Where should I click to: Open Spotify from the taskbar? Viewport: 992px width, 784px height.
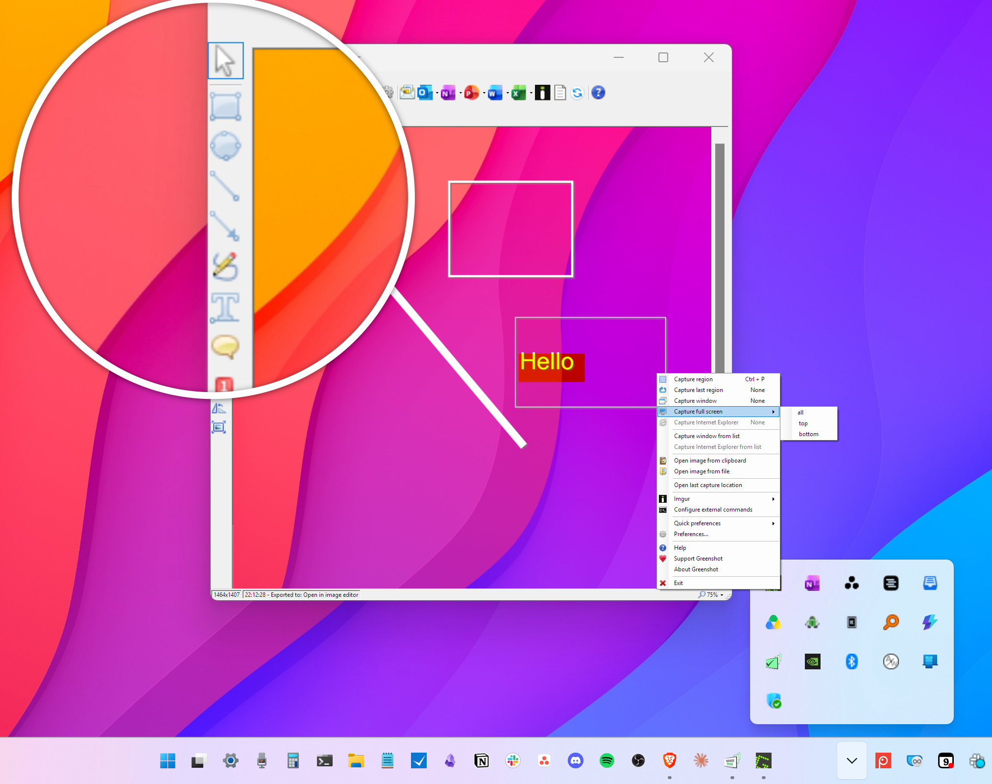tap(606, 760)
